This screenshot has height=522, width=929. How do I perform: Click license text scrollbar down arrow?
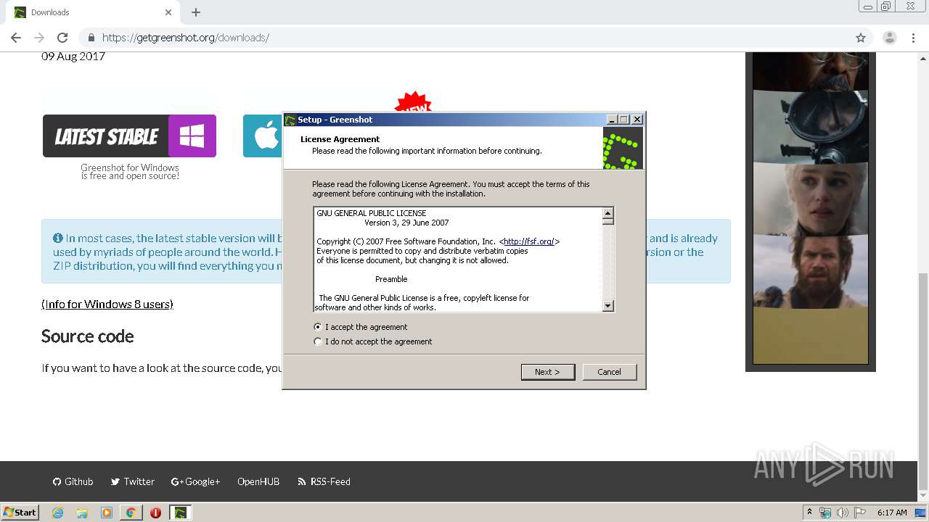pyautogui.click(x=608, y=306)
